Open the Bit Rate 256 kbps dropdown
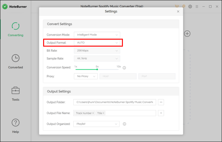The width and height of the screenshot is (222, 142). 97,51
